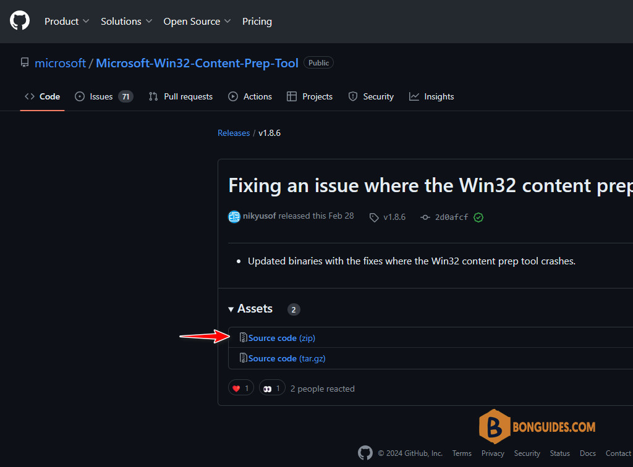Open the Pricing page
The height and width of the screenshot is (467, 633).
click(257, 22)
